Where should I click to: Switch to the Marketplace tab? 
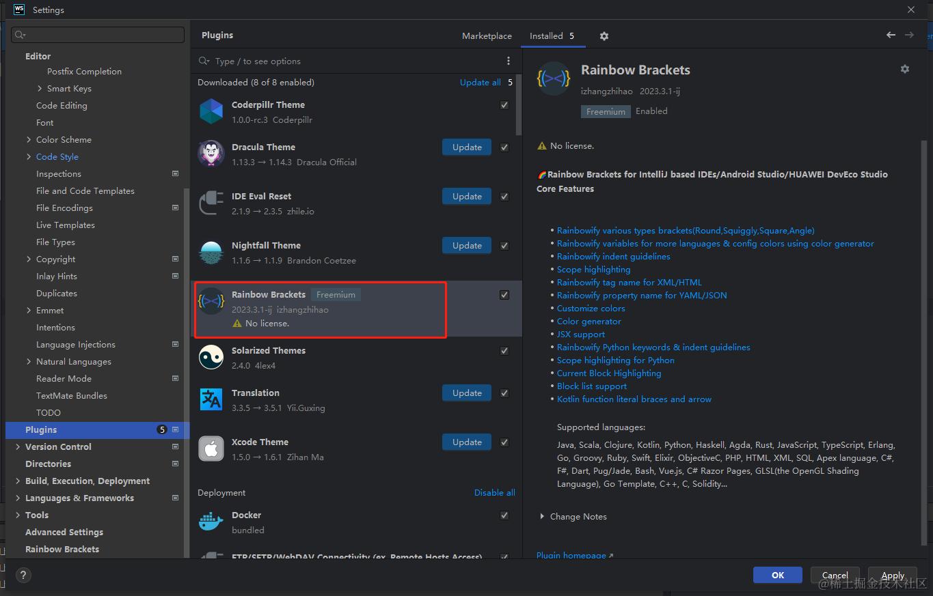(487, 36)
